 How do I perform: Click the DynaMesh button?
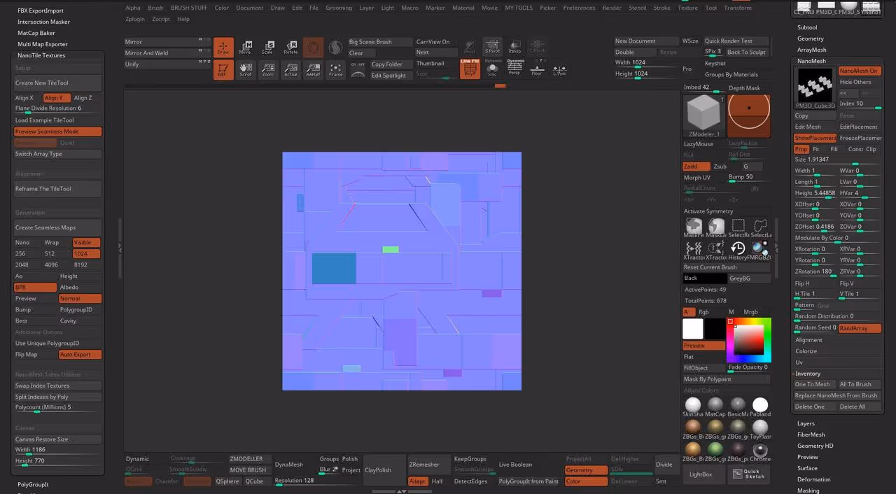pos(289,465)
